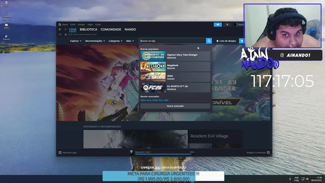Reload the store page with the refresh icon

pos(60,34)
